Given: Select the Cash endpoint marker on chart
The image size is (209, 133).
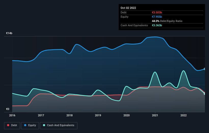Looking at the screenshot, I should [x=205, y=94].
